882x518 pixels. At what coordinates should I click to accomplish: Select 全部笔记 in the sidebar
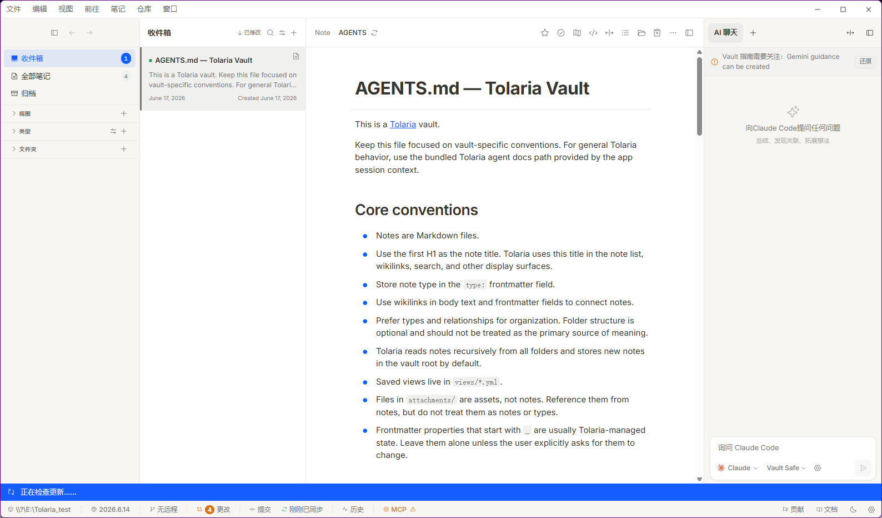point(70,76)
